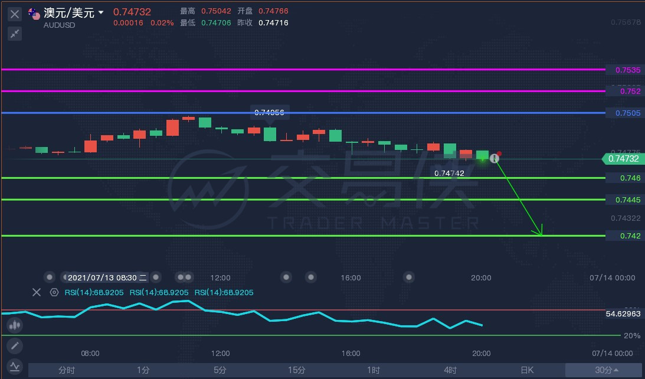This screenshot has width=645, height=379.
Task: Close the AUDUSD chart view
Action: (14, 14)
